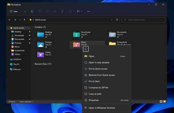
Task: Switch to details view in status bar
Action: coord(161,101)
